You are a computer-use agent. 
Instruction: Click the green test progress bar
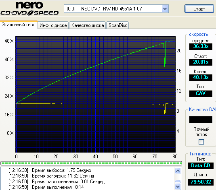pyautogui.click(x=91, y=163)
